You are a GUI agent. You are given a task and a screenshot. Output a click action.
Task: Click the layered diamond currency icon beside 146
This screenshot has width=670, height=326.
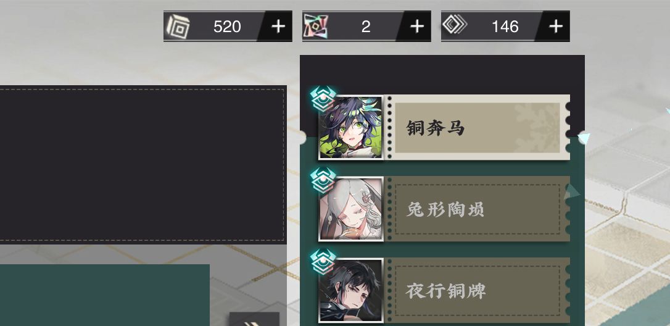pos(454,26)
